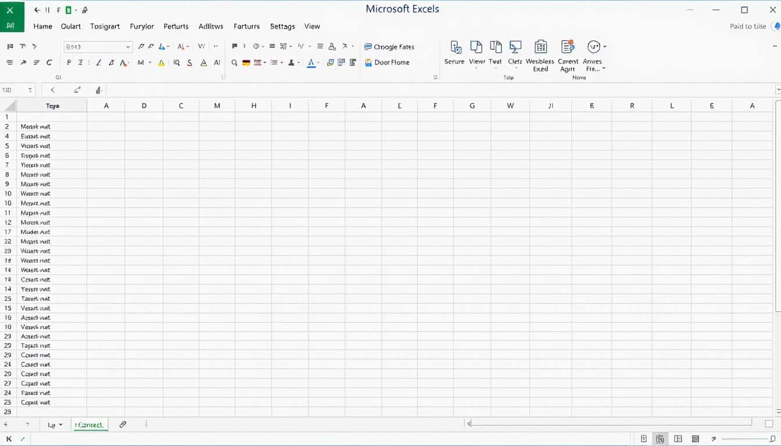Click the italic Z icon
Viewport: 781px width, 446px height.
80,63
